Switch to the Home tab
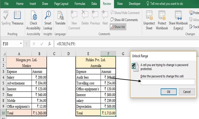This screenshot has width=199, height=119. pyautogui.click(x=20, y=4)
